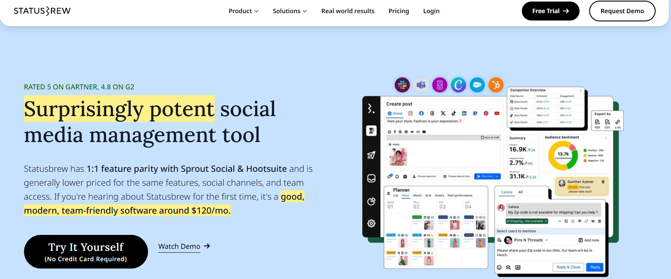Switch Planner to List view

(396, 195)
